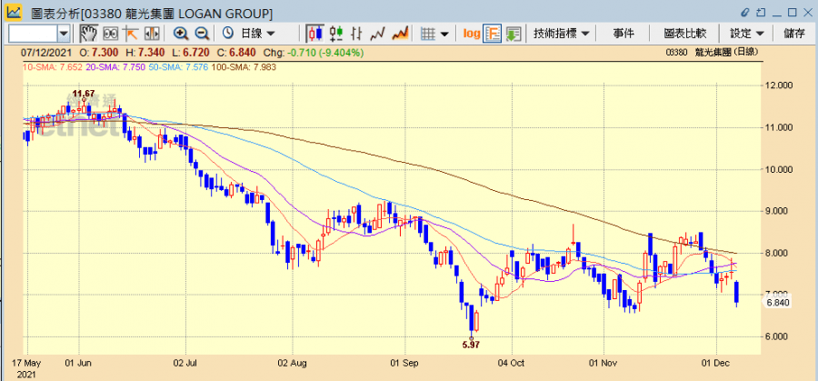The width and height of the screenshot is (818, 381).
Task: Click the 儲存 save button
Action: pos(793,33)
